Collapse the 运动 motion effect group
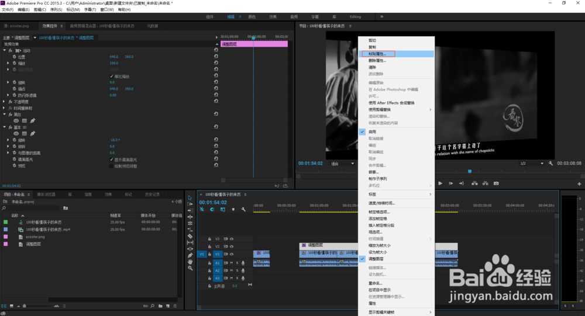 pyautogui.click(x=5, y=50)
